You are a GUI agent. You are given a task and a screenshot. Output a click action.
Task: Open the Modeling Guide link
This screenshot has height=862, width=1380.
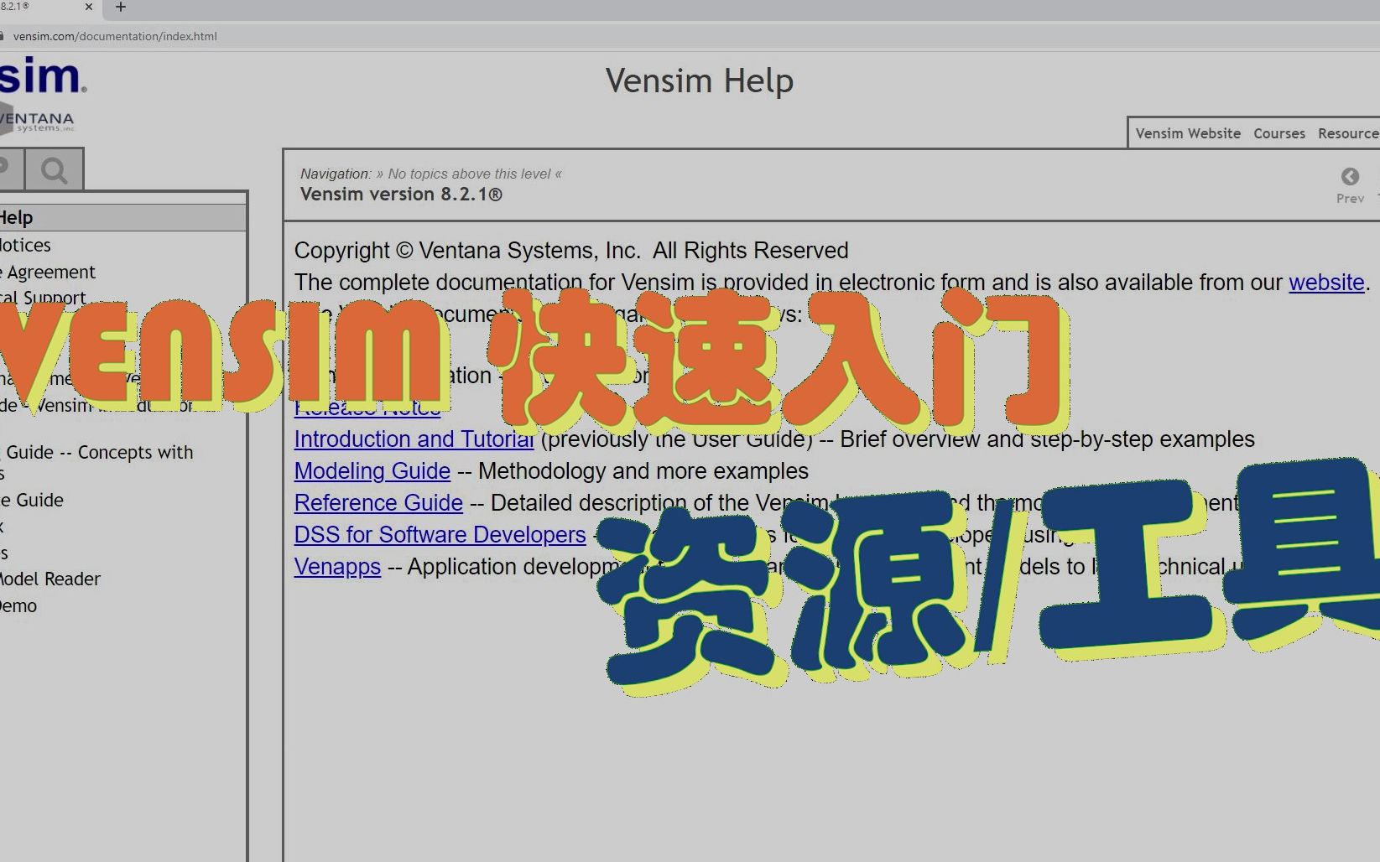click(372, 471)
